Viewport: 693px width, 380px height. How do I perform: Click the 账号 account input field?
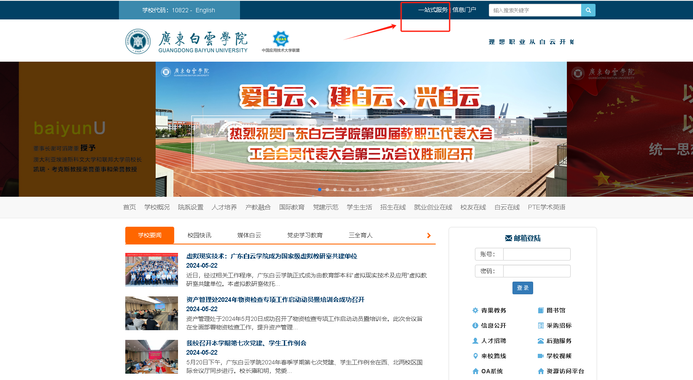(537, 254)
